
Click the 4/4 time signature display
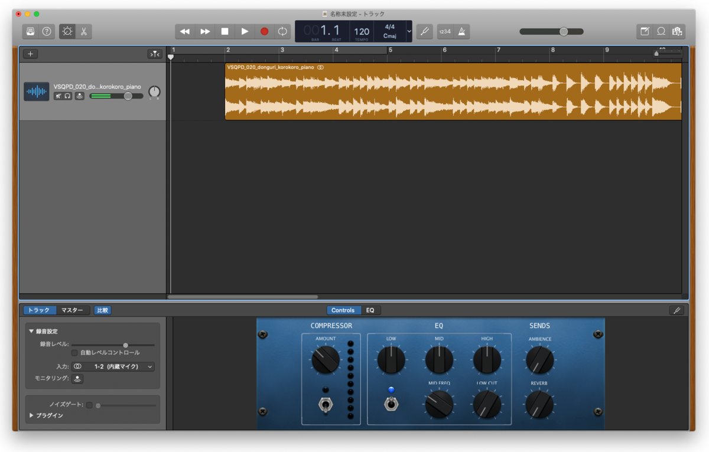coord(389,27)
